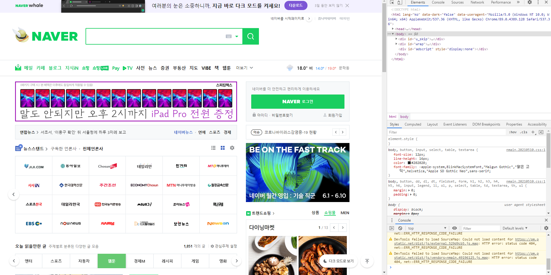Open the 카페 menu item
Viewport: 551px width, 275px height.
tap(41, 68)
